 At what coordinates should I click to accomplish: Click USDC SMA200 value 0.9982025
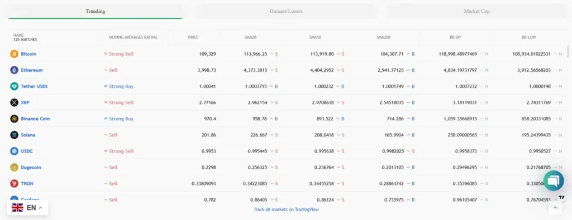[x=393, y=151]
